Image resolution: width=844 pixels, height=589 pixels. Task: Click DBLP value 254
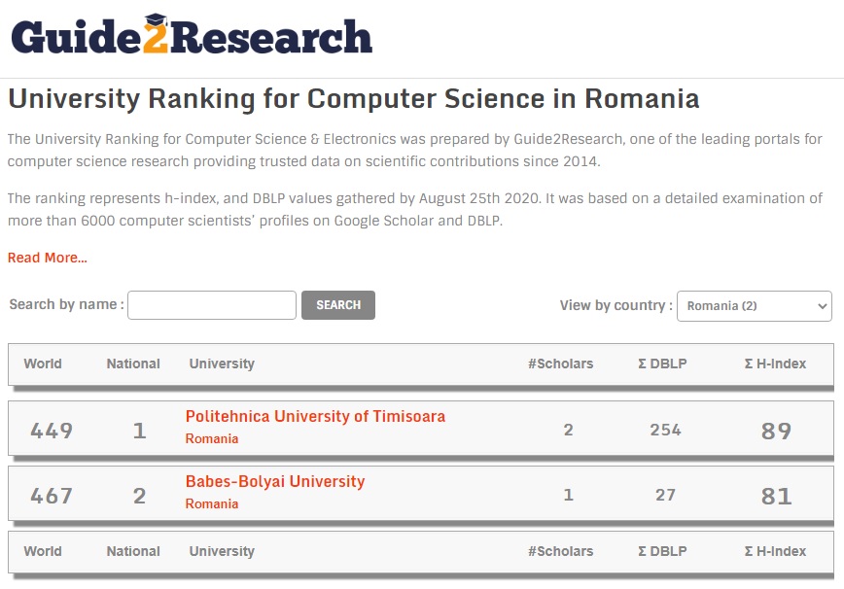(x=665, y=430)
